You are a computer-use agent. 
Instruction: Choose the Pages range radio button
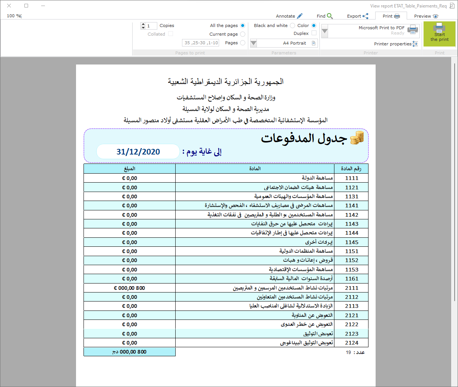pyautogui.click(x=243, y=43)
